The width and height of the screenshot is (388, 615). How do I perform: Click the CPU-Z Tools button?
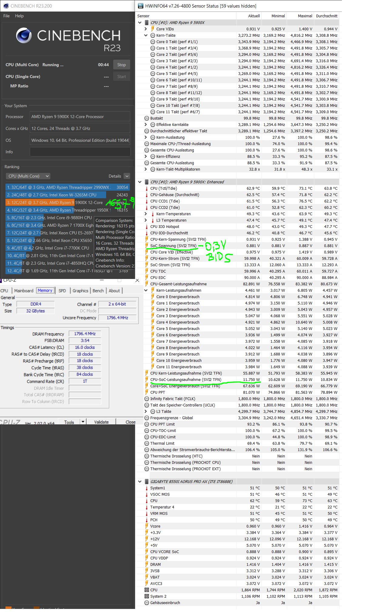pos(69,422)
